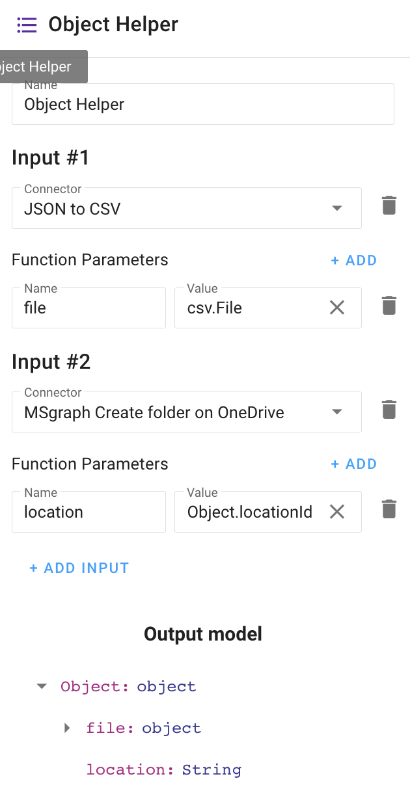This screenshot has height=809, width=410.
Task: Add a function parameter to Input #2
Action: [x=353, y=464]
